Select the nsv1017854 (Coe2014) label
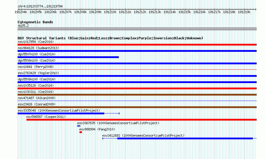The width and height of the screenshot is (265, 159). click(36, 42)
